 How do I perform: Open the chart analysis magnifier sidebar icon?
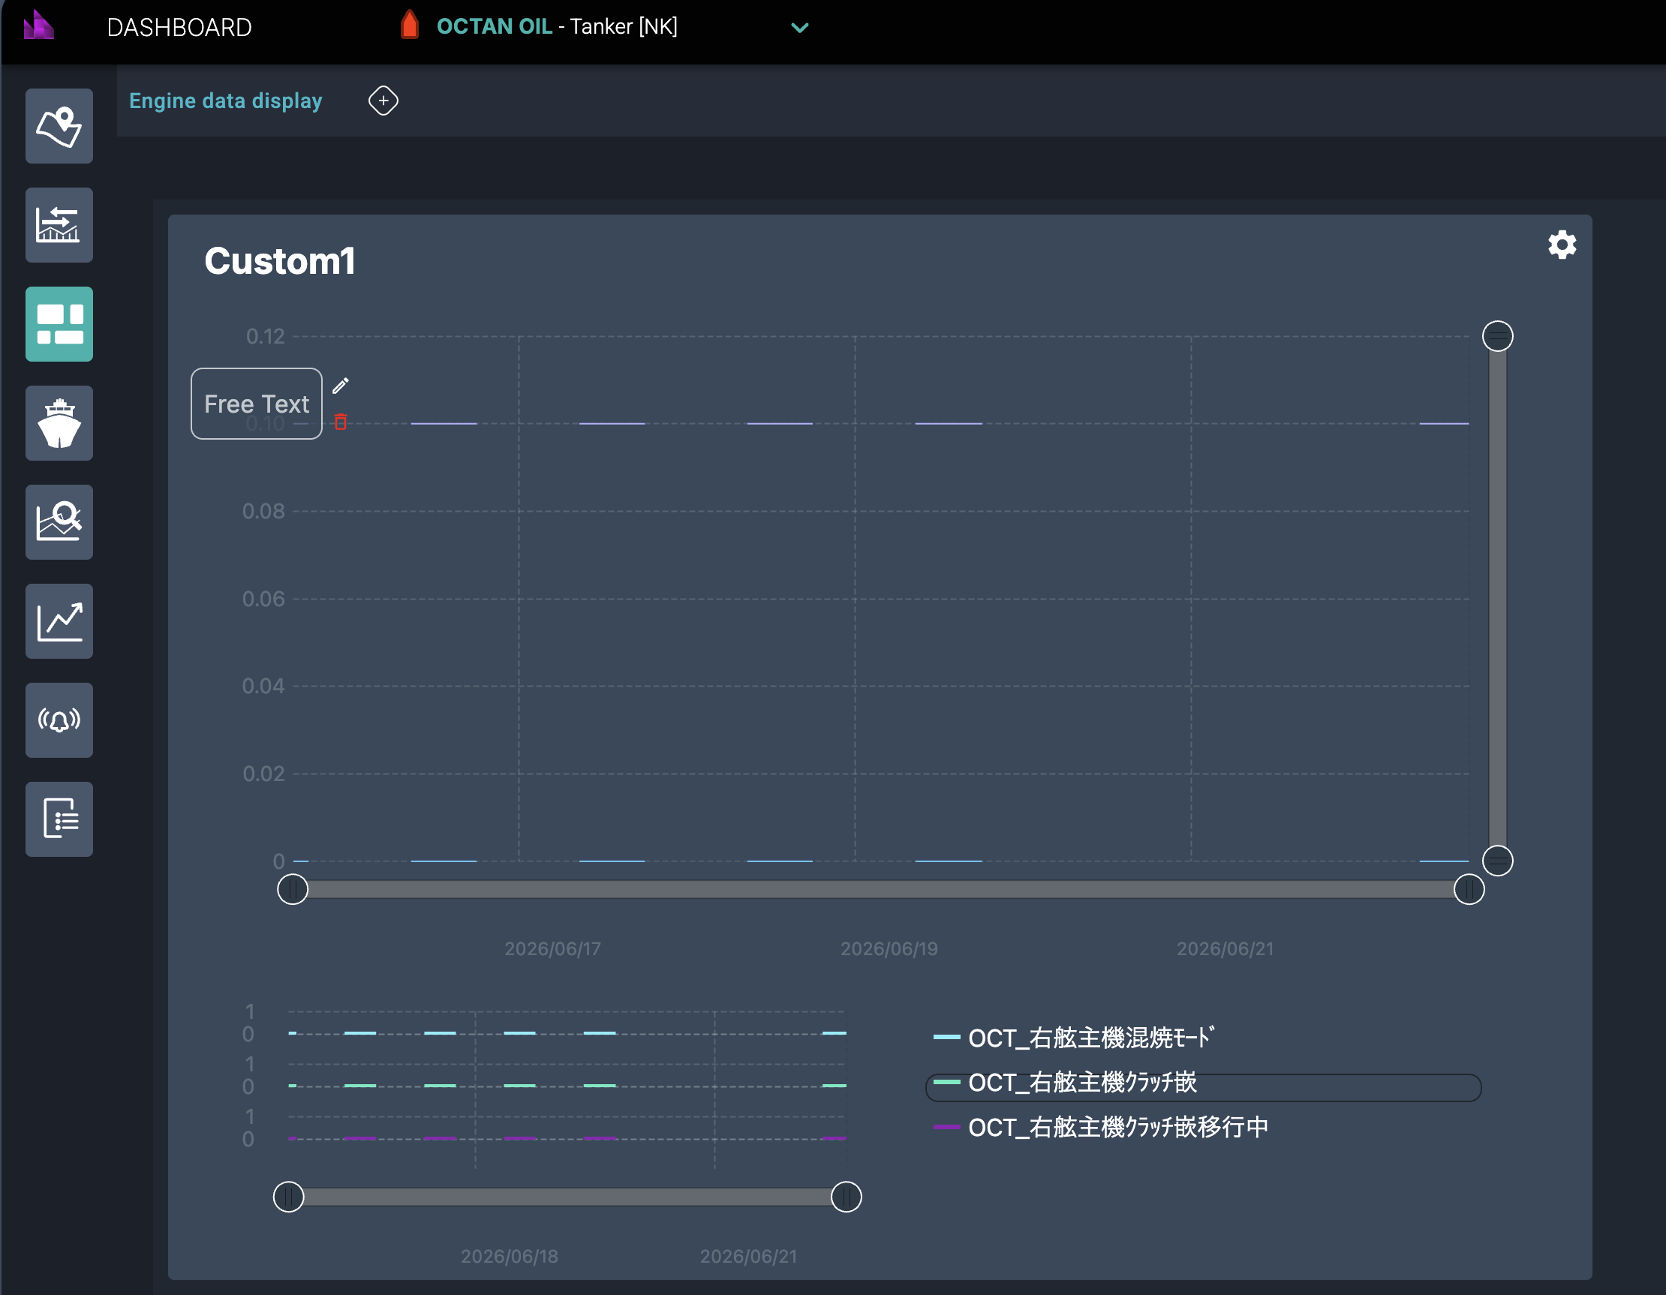click(59, 522)
